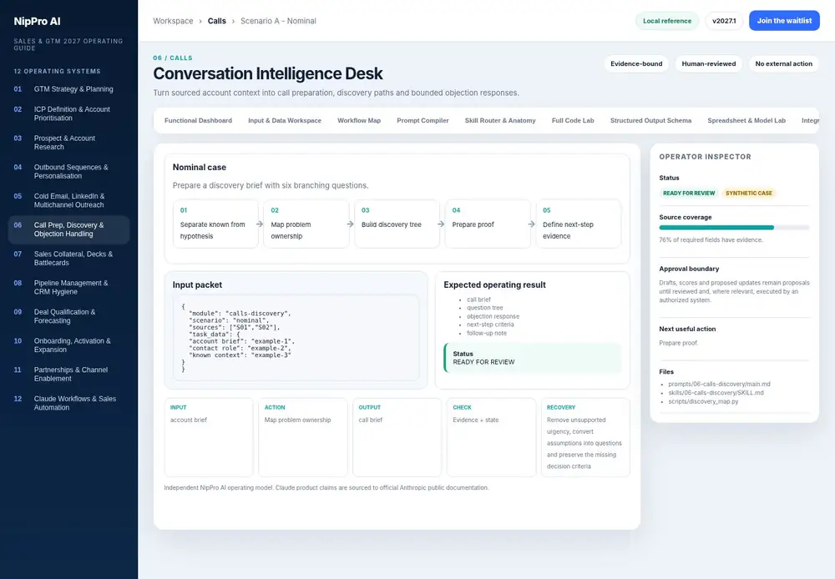The height and width of the screenshot is (579, 835).
Task: Click 'objection response' in expected results
Action: click(493, 316)
